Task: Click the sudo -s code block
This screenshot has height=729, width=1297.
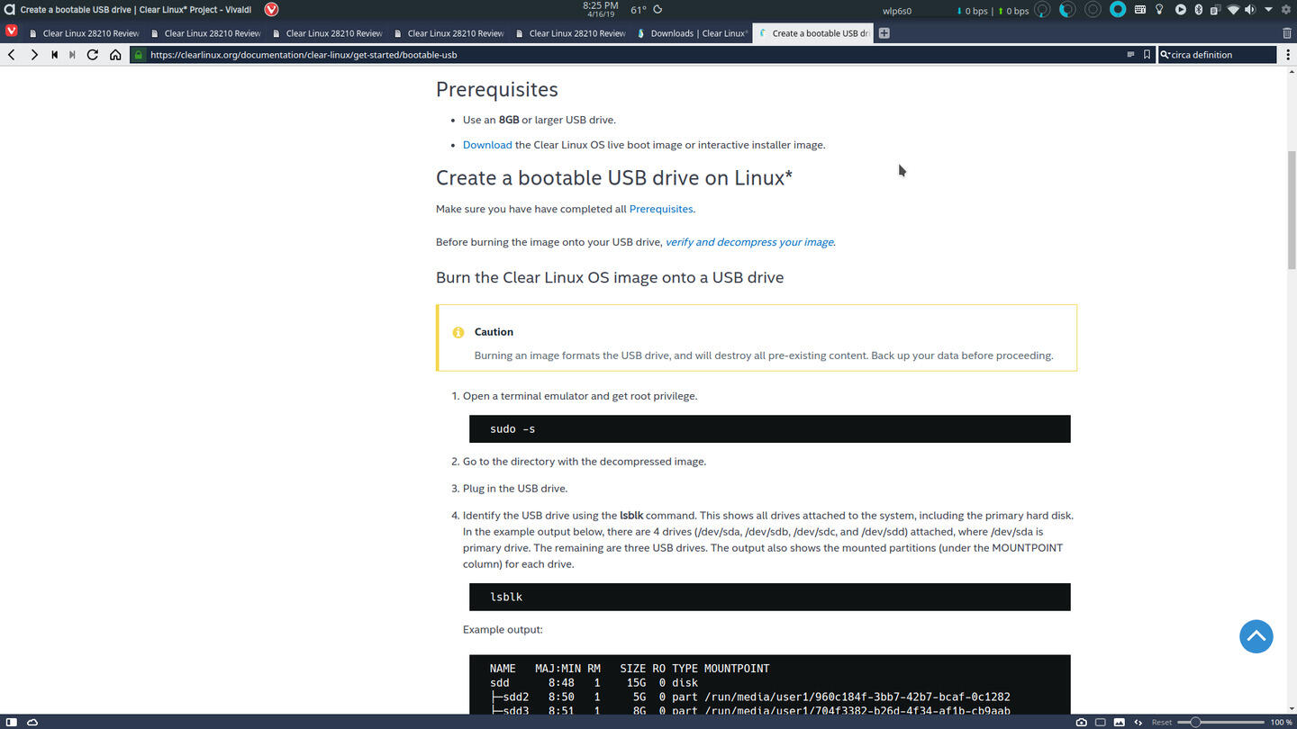Action: [769, 429]
